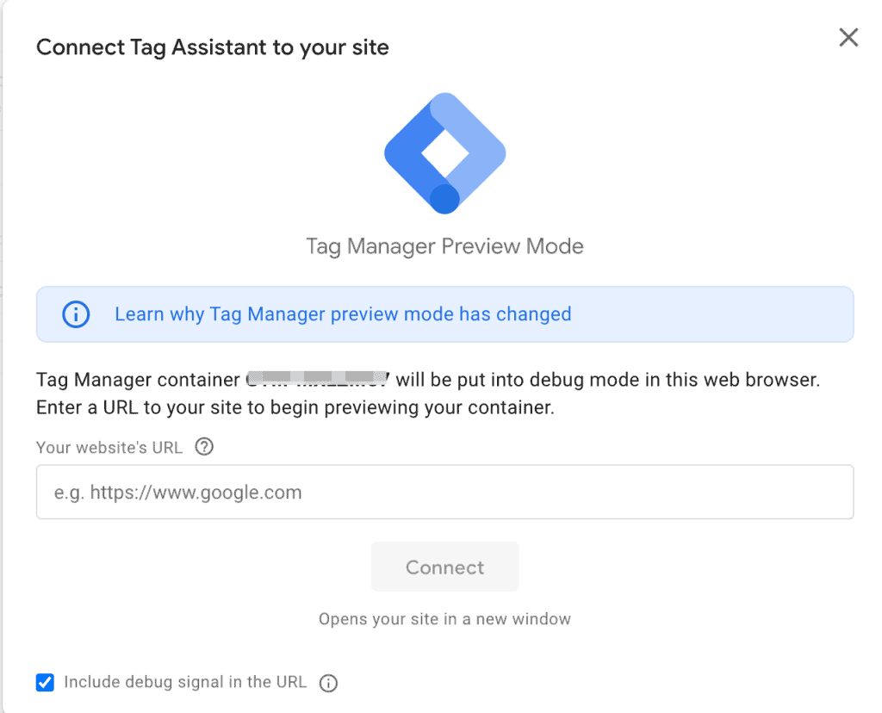Select the circled i information symbol
Image resolution: width=882 pixels, height=713 pixels.
[x=76, y=314]
